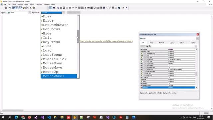Screen dimensions: 213x120
Task: Open the Program menu
Action: pos(39,4)
